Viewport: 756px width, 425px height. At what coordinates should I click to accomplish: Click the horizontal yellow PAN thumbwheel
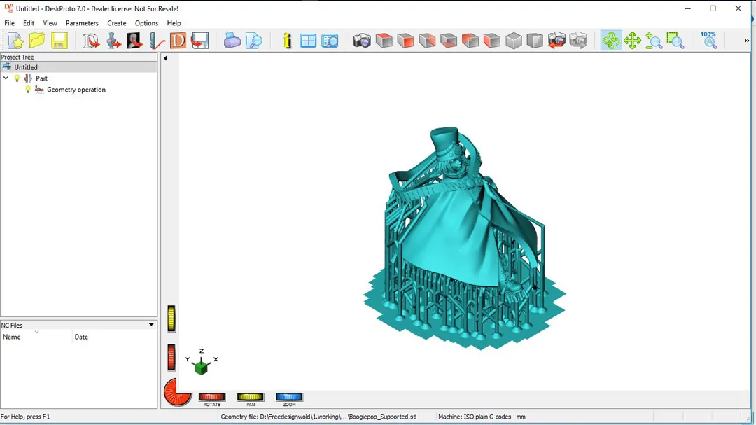click(x=250, y=397)
